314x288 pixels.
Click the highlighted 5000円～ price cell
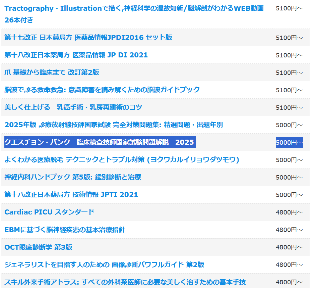pos(289,142)
